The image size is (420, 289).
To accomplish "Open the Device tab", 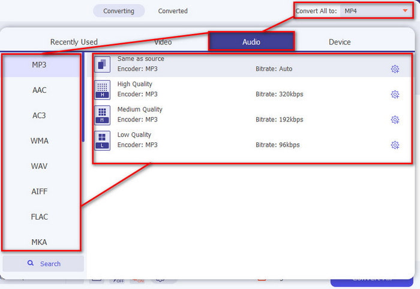I will [x=340, y=42].
